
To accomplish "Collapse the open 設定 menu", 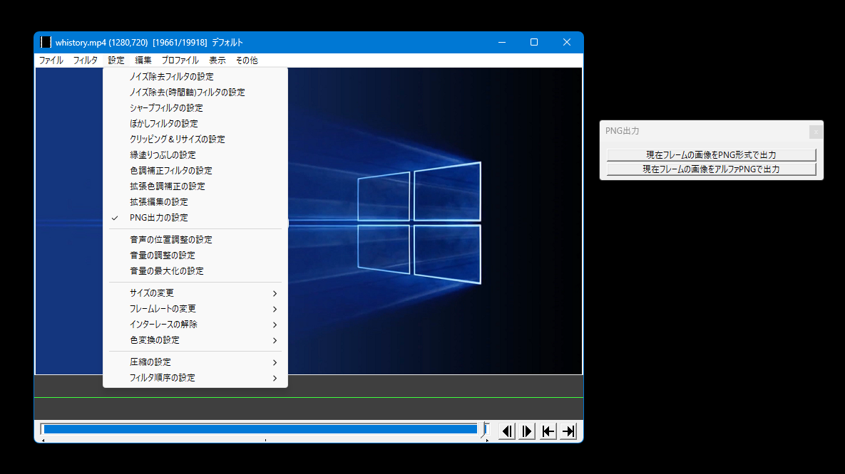I will [x=116, y=60].
